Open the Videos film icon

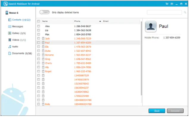(10, 40)
